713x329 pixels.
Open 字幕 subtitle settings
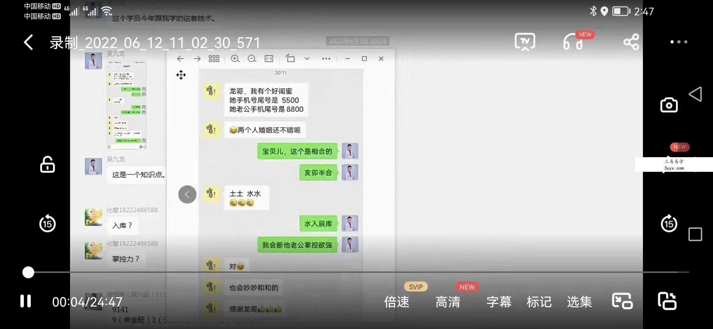coord(499,302)
